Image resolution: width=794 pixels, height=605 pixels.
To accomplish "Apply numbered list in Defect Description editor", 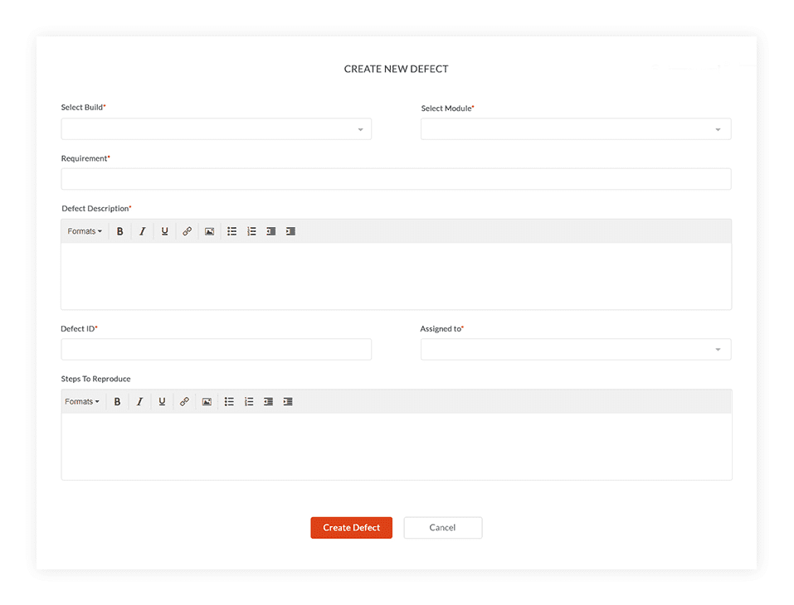I will coord(251,231).
